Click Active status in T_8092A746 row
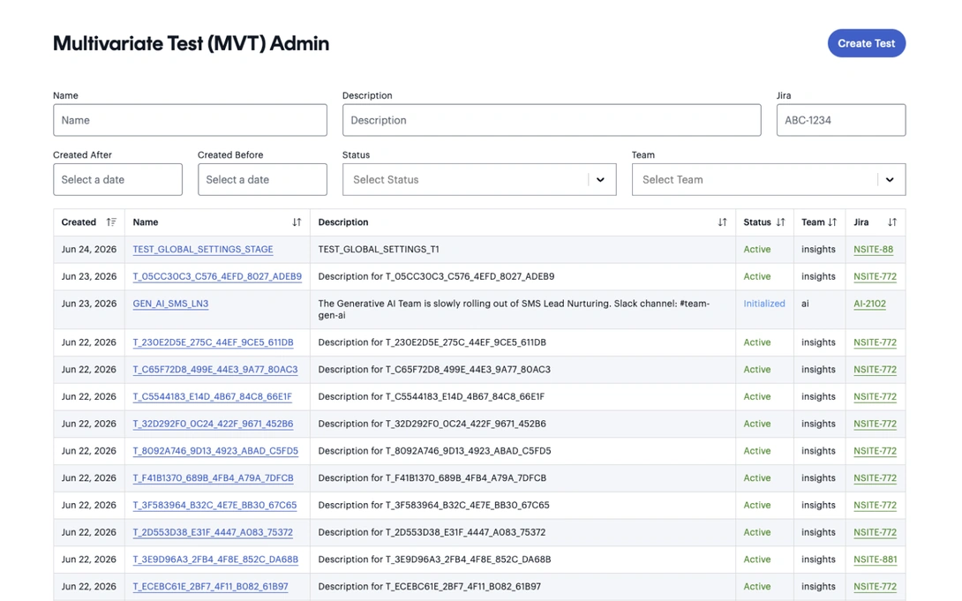This screenshot has width=962, height=601. point(757,451)
